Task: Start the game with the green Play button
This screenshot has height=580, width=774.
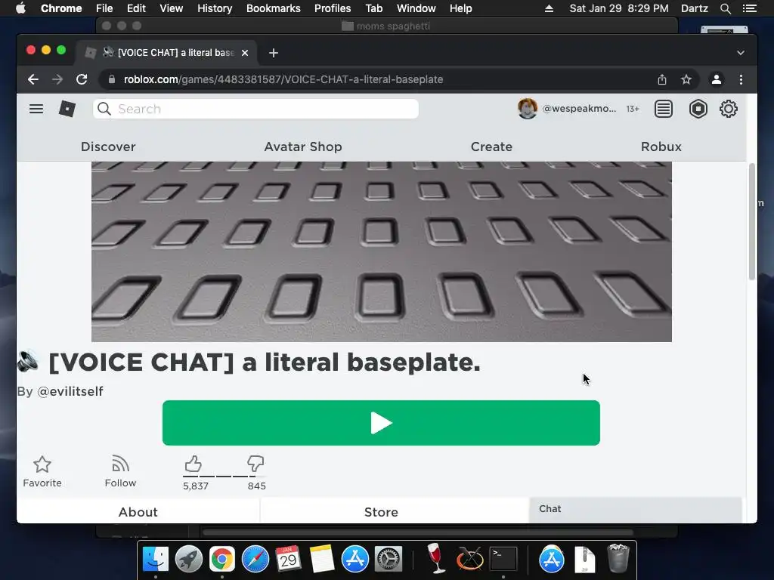Action: click(381, 423)
